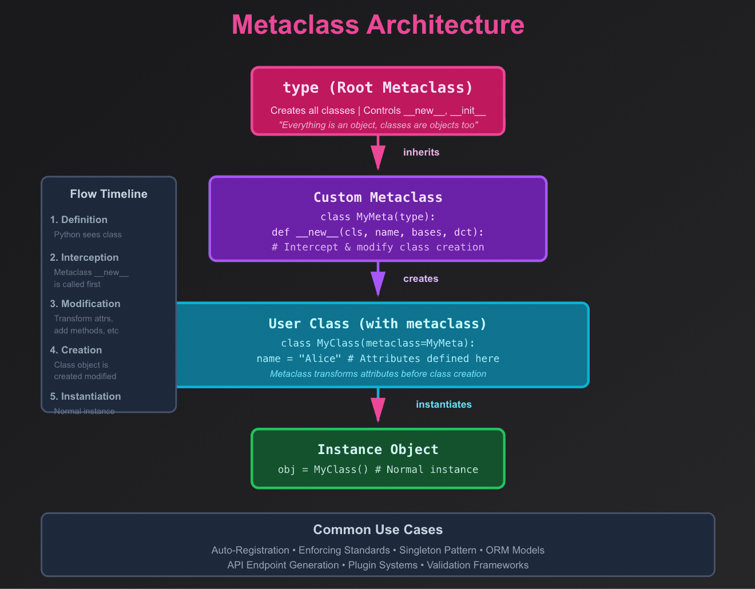
Task: Select the obj = MyClass() code line
Action: 378,469
